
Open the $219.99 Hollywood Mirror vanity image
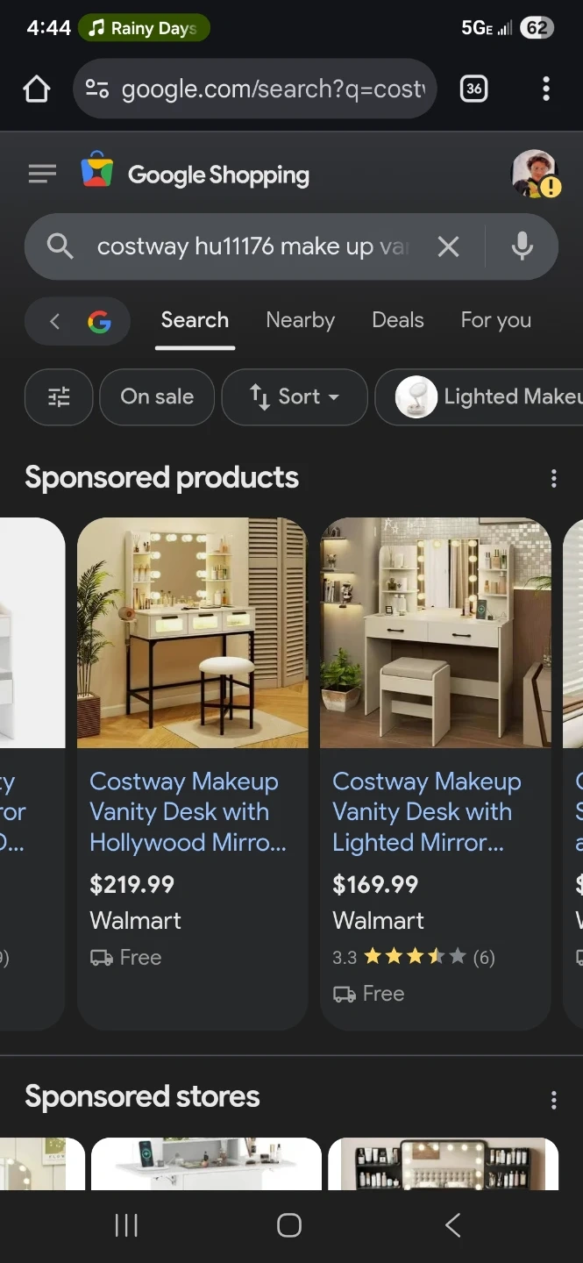pos(193,632)
